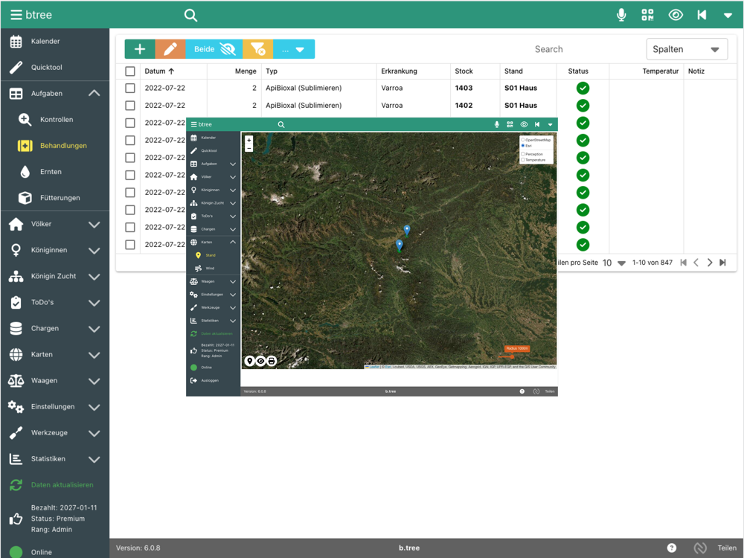Open the help question mark icon
Viewport: 744px width, 558px height.
click(672, 548)
